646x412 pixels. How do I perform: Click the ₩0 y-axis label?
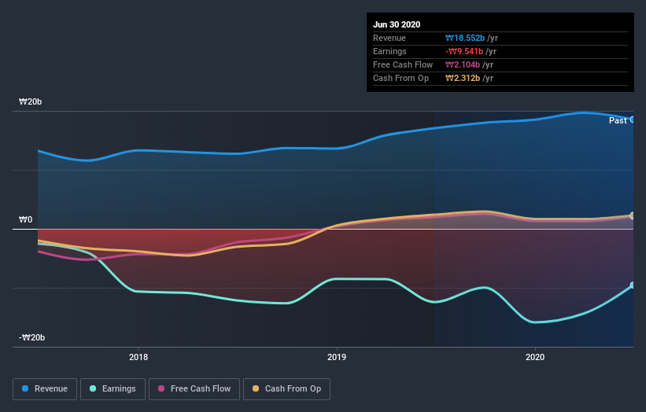pos(25,220)
